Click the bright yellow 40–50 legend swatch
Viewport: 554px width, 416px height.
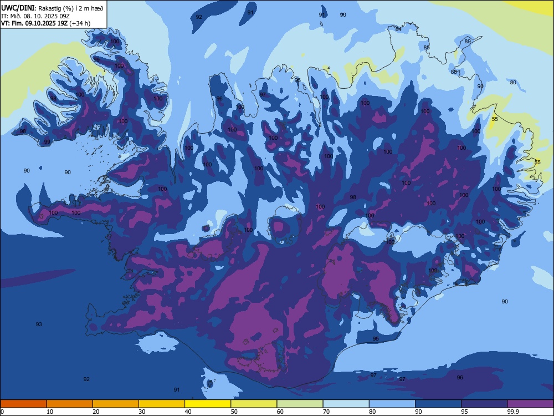(x=208, y=404)
